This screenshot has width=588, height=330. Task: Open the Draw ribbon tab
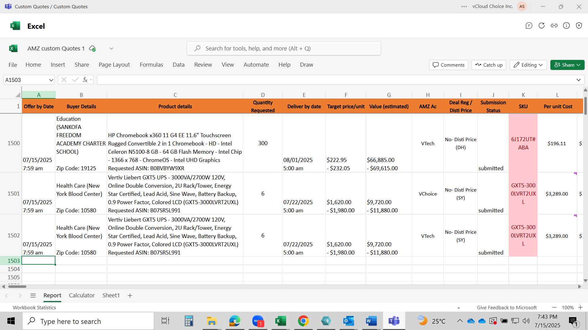coord(307,65)
